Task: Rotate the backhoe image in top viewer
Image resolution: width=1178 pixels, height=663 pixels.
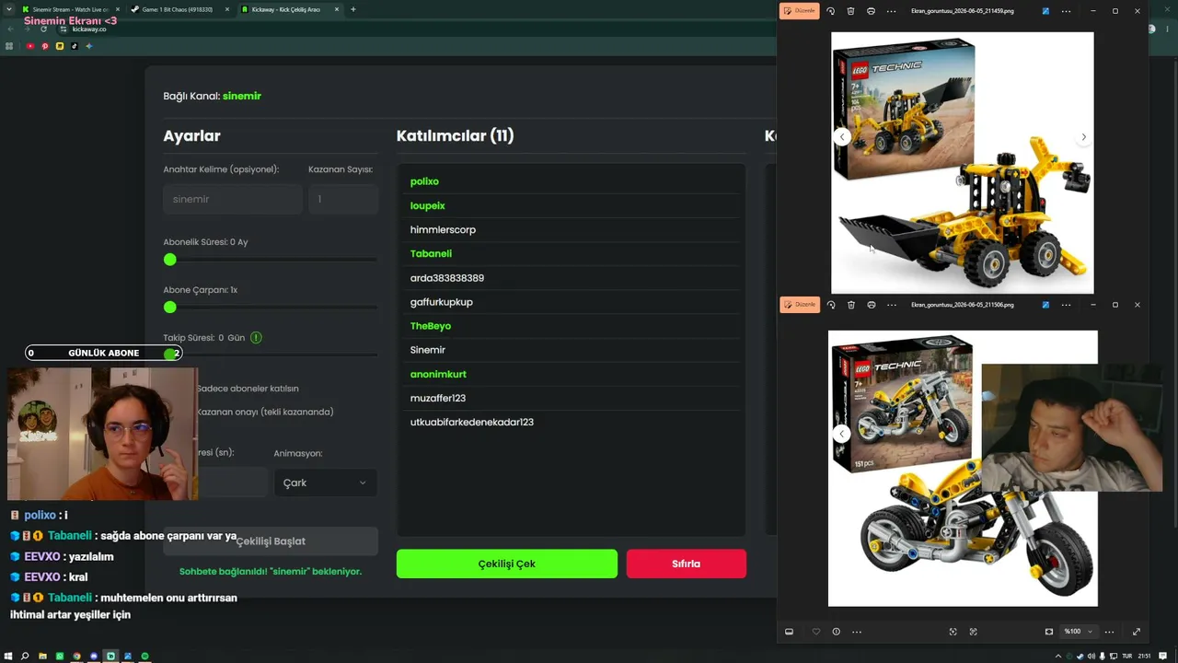Action: click(x=831, y=11)
